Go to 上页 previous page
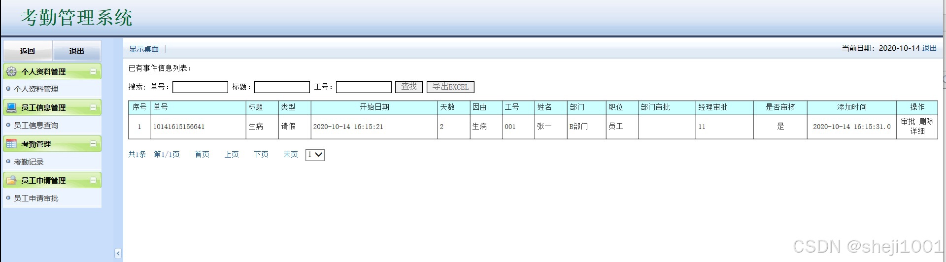The width and height of the screenshot is (946, 262). coord(232,155)
